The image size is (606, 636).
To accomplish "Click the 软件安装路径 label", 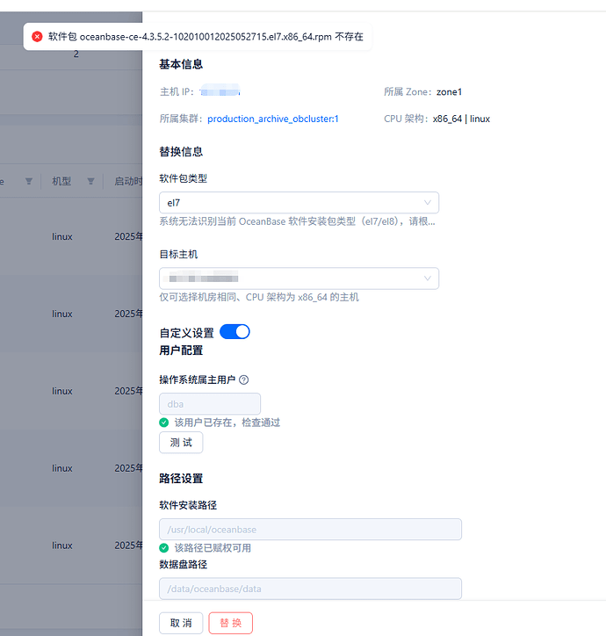I will pos(188,505).
